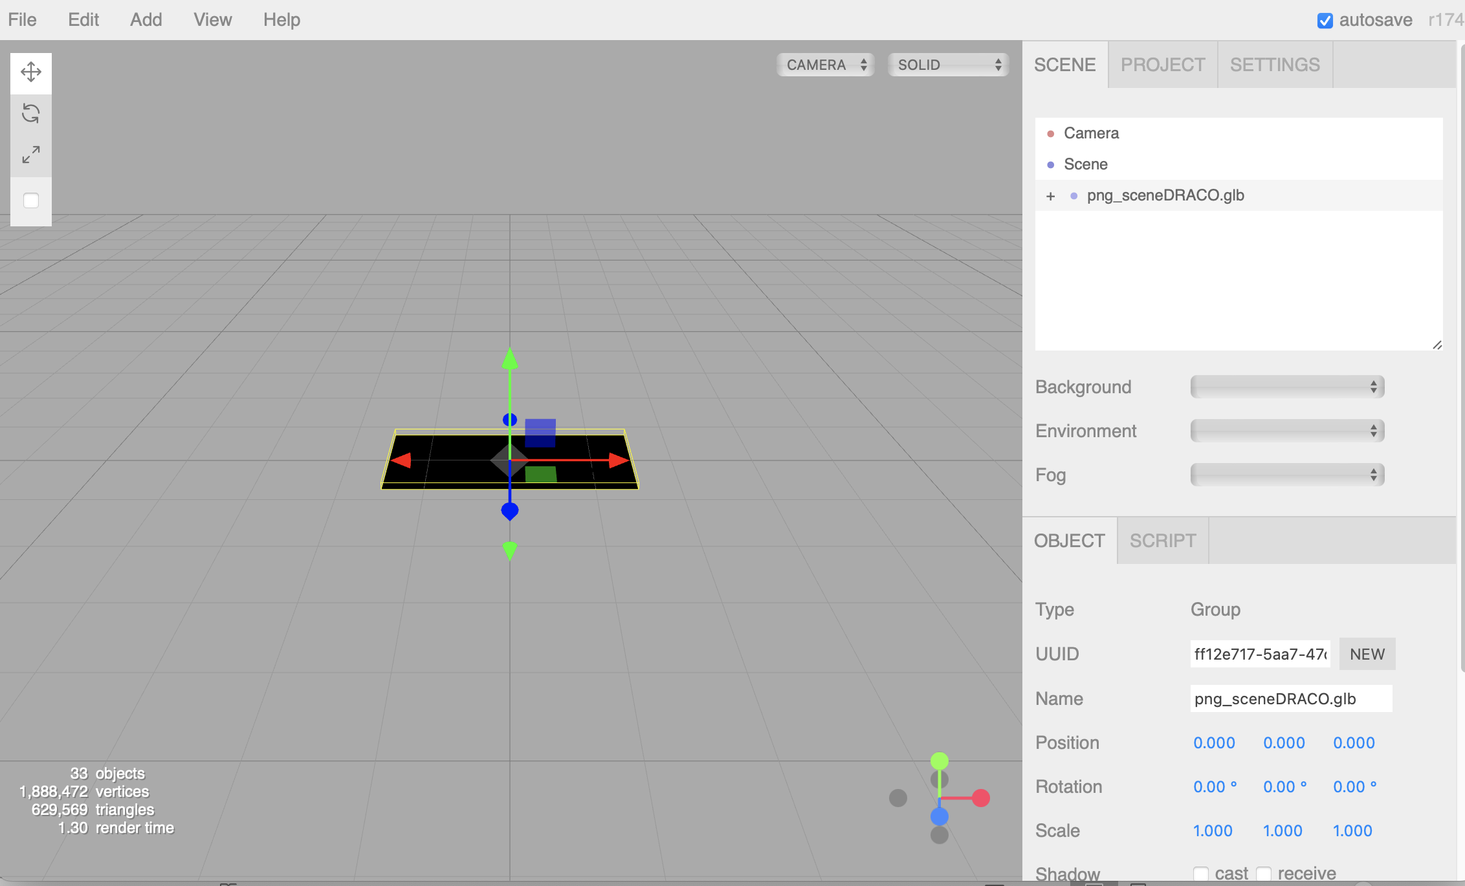This screenshot has width=1465, height=886.
Task: Open the Background dropdown
Action: (x=1288, y=387)
